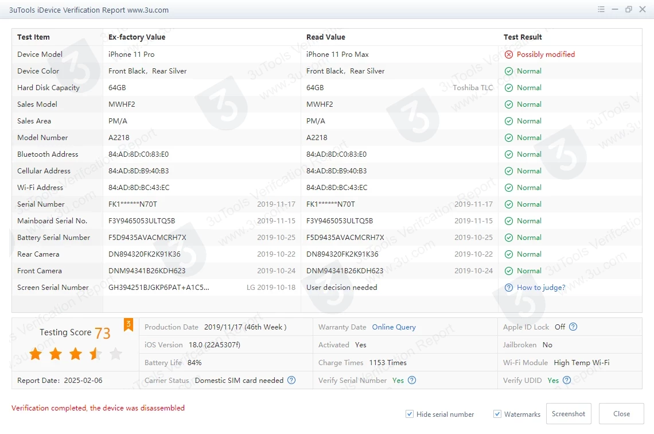Click the Read Value column header

(x=326, y=37)
